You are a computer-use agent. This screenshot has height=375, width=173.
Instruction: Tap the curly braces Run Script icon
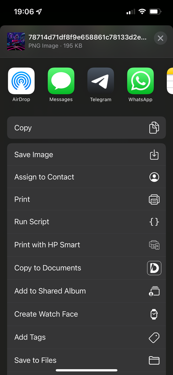(154, 222)
